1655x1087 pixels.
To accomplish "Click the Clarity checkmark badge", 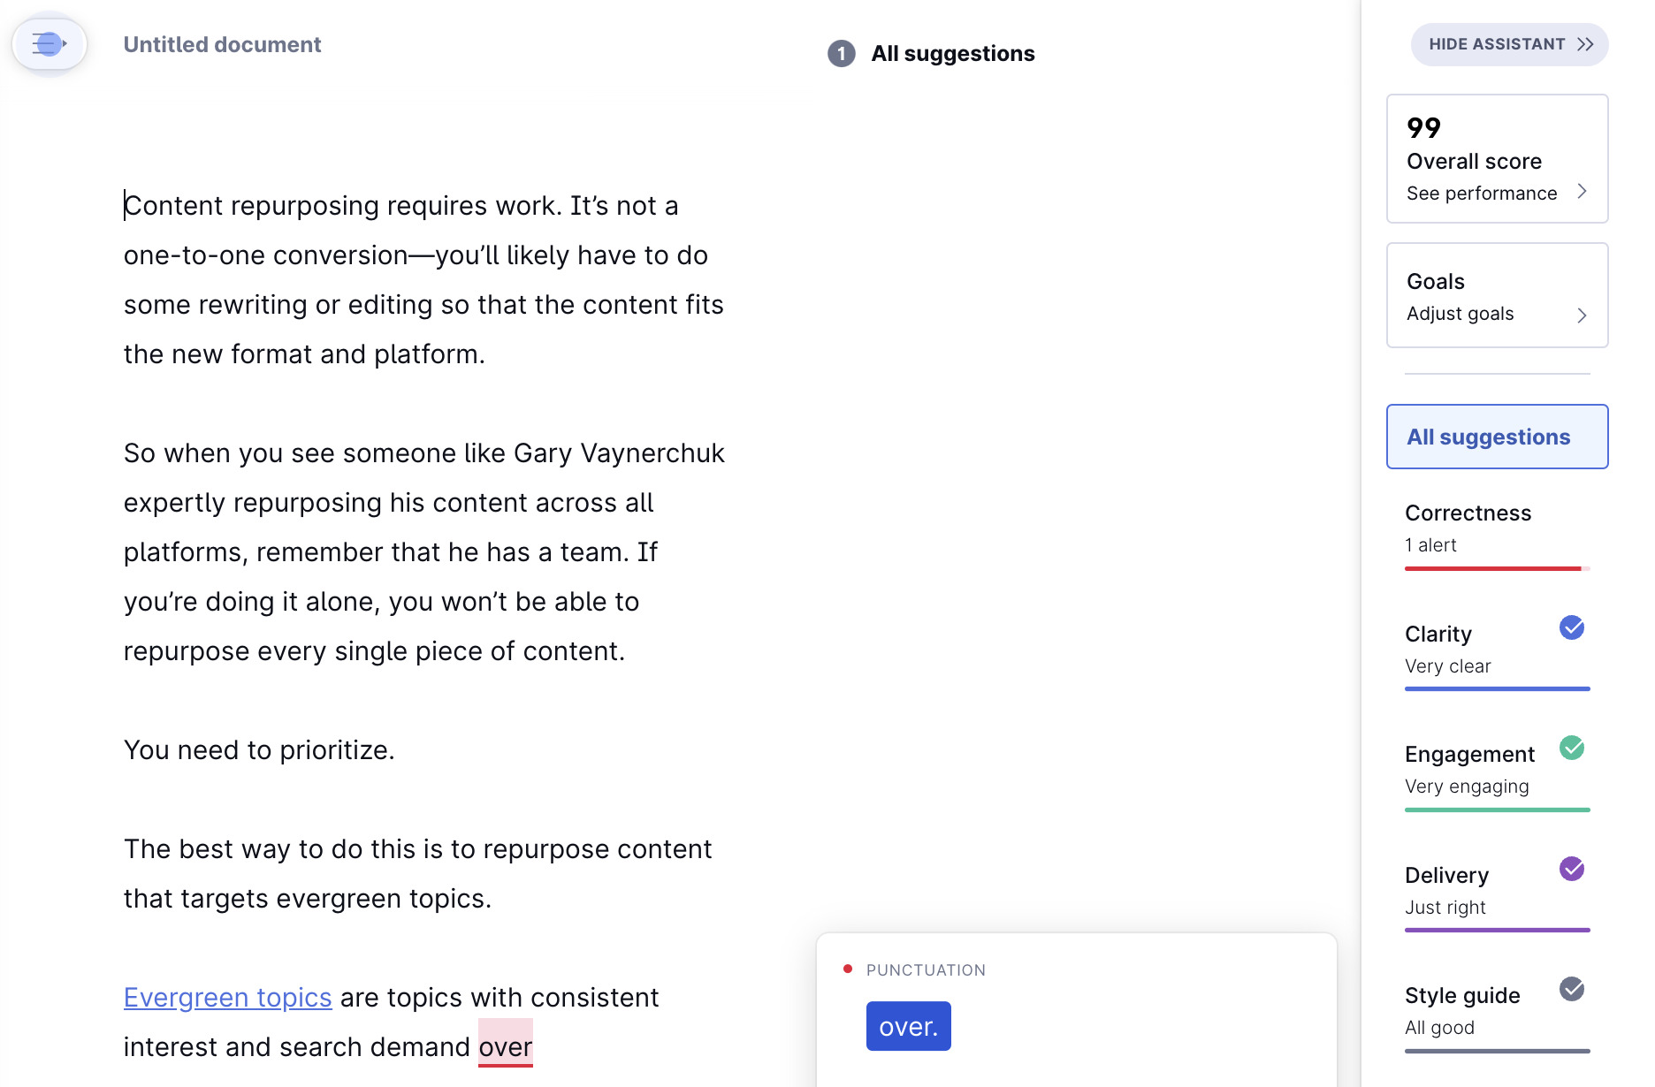I will [x=1571, y=628].
